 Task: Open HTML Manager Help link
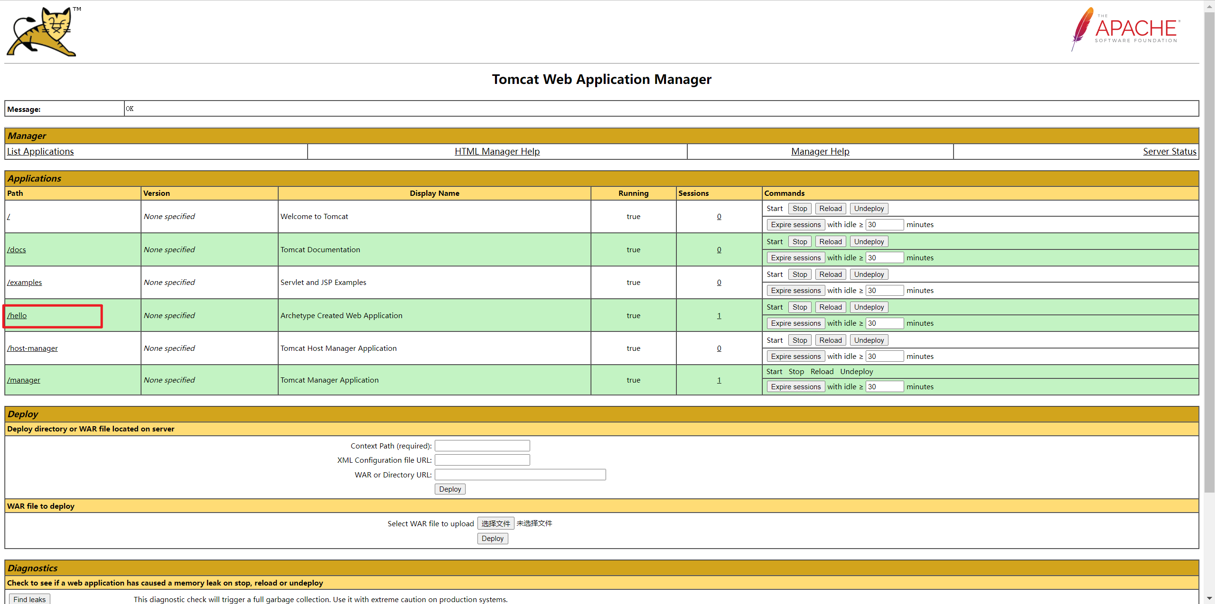click(x=497, y=151)
